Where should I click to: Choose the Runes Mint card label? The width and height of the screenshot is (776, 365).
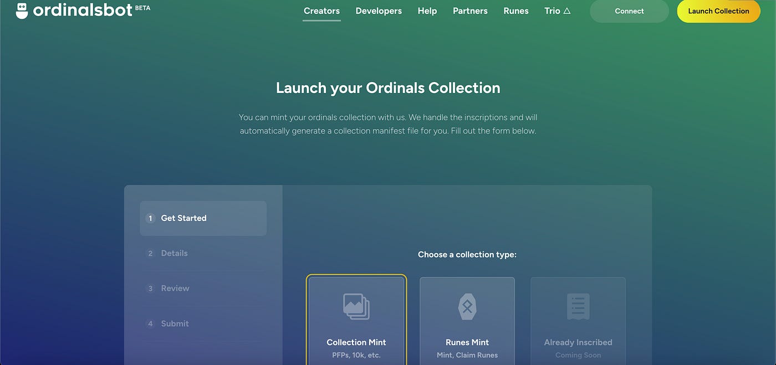467,342
